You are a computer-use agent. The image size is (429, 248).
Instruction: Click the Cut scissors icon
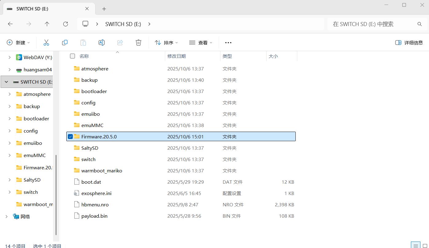pyautogui.click(x=46, y=43)
